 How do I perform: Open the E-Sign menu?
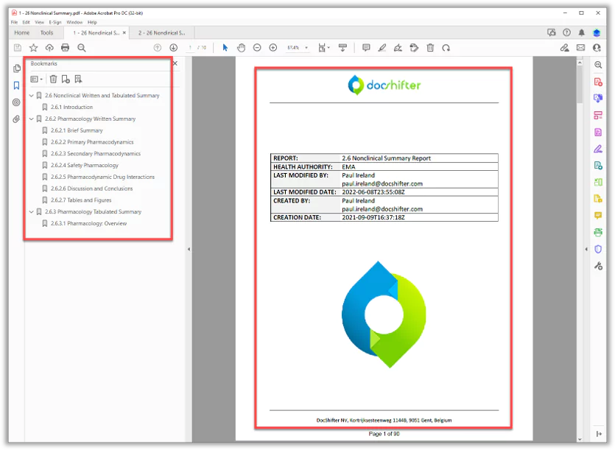click(55, 22)
